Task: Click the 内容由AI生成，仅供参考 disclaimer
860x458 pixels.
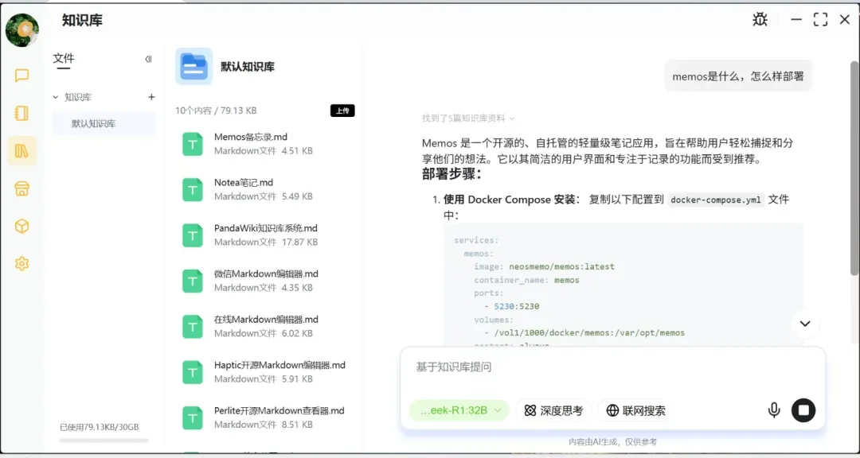Action: click(612, 441)
